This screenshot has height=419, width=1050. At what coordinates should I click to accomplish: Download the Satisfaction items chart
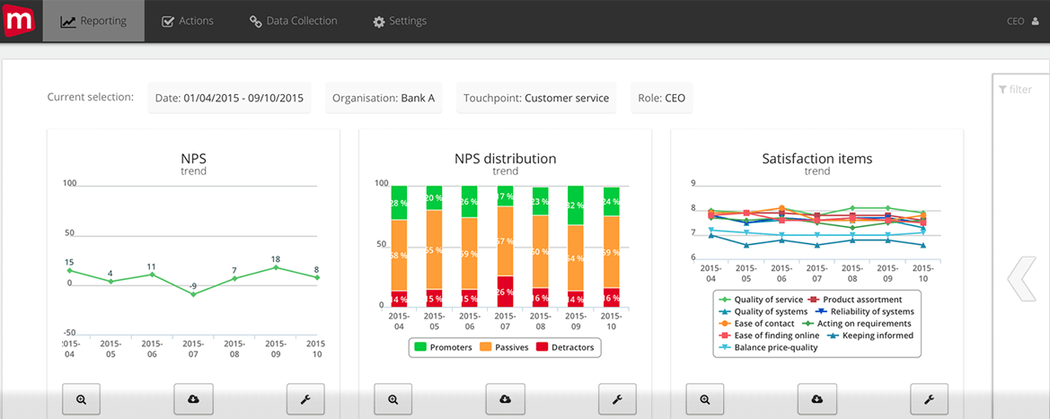[816, 398]
